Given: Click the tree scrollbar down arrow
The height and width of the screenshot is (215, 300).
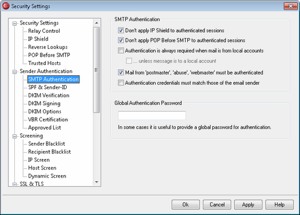Looking at the screenshot, I should (x=97, y=182).
